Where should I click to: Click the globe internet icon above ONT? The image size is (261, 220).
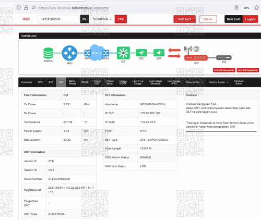(x=196, y=49)
